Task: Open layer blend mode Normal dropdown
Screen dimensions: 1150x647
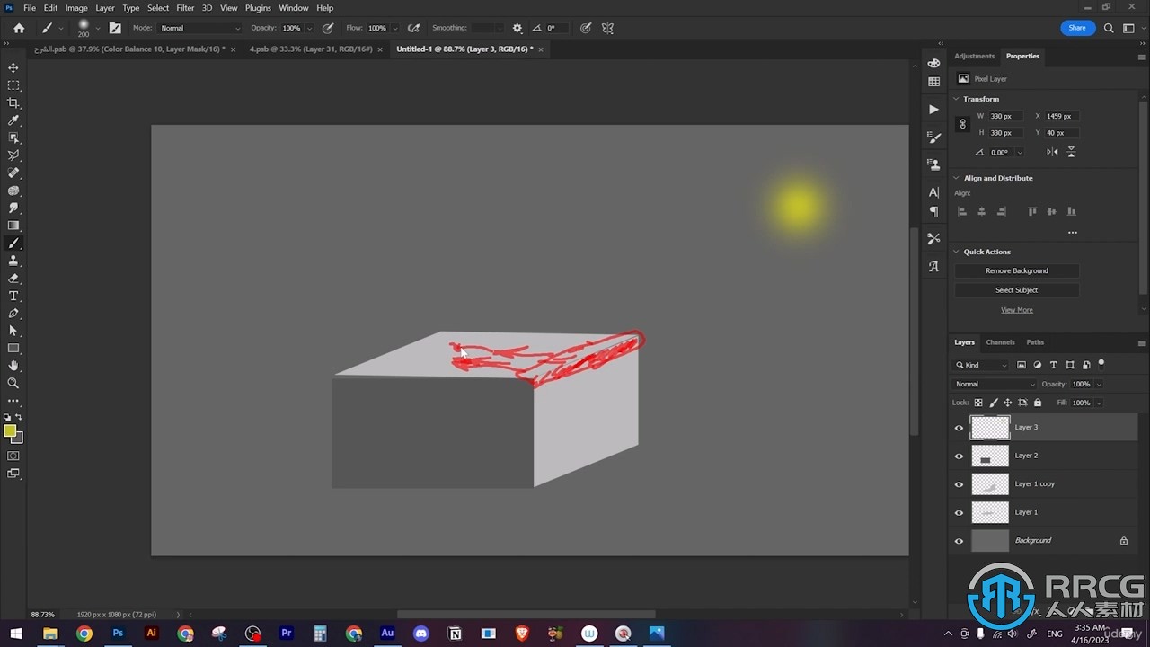Action: coord(995,384)
